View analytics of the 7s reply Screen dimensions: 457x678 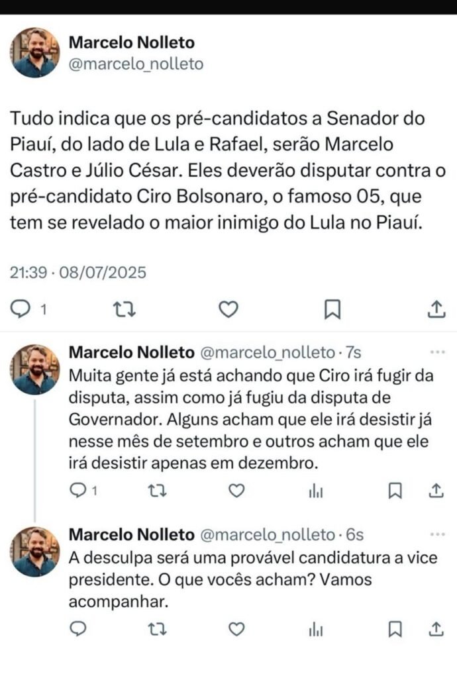(316, 491)
